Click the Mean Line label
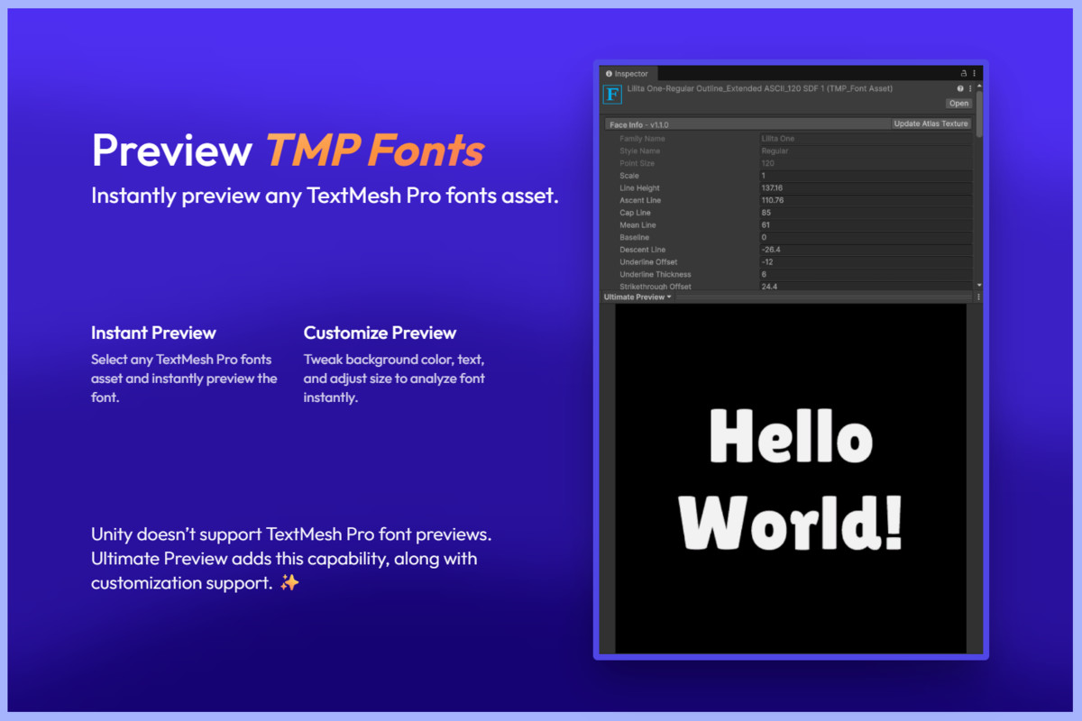Image resolution: width=1082 pixels, height=721 pixels. (x=637, y=225)
